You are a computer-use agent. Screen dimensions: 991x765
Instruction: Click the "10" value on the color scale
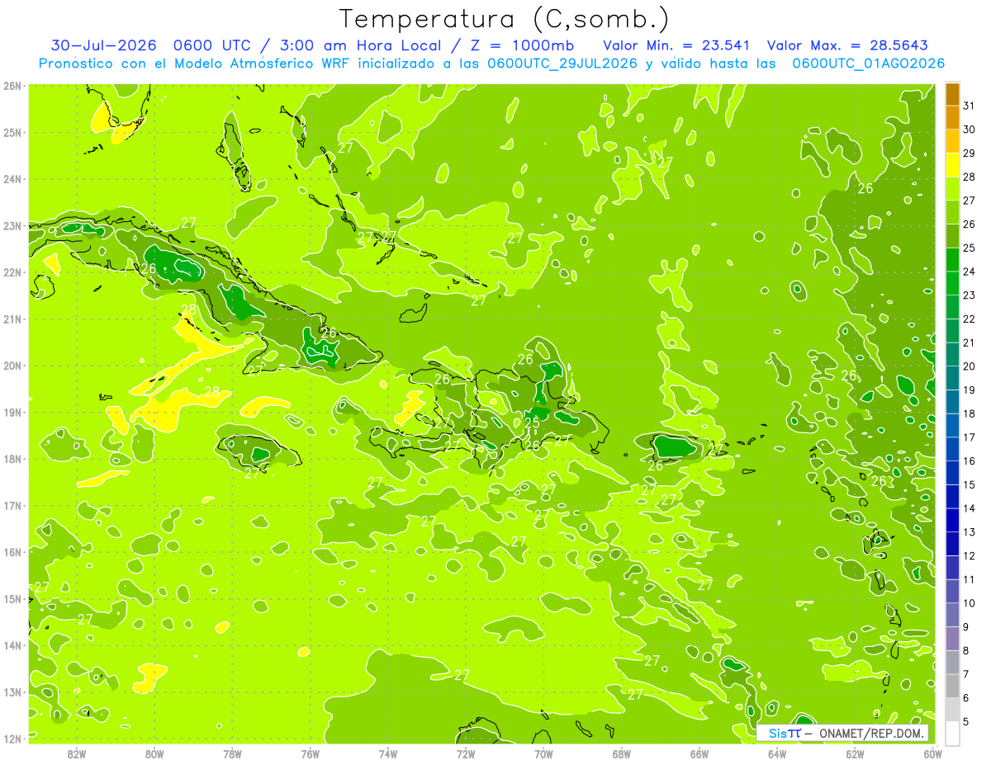(970, 603)
